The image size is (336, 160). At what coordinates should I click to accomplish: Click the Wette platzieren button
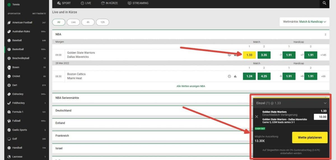point(309,138)
